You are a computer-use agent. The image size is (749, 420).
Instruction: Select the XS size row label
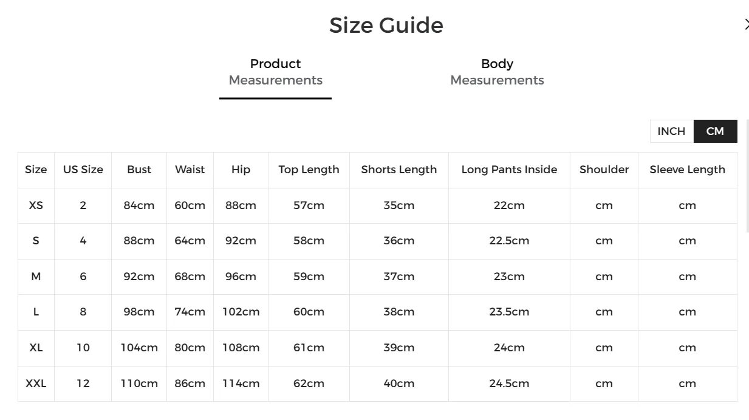36,205
